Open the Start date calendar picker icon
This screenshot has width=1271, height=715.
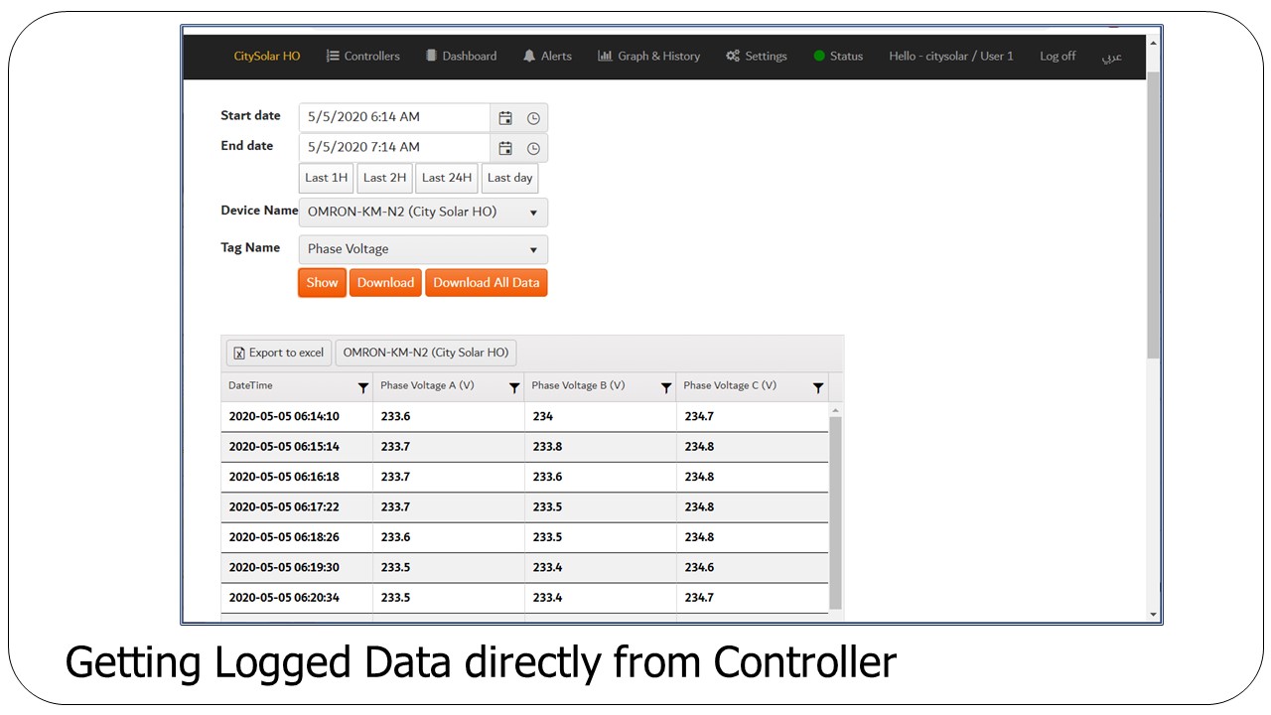505,118
